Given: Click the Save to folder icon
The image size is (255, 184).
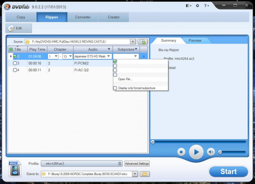Looking at the screenshot, I should click(x=44, y=174).
